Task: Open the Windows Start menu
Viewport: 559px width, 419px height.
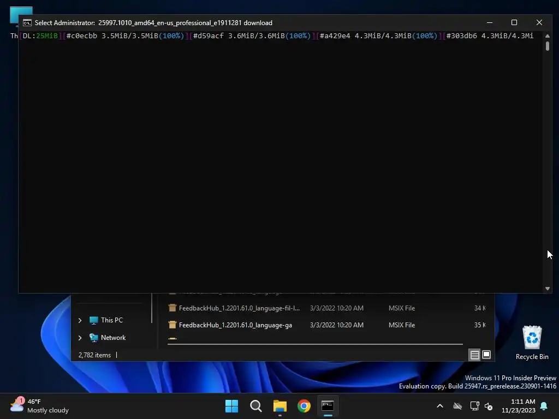Action: pos(231,406)
